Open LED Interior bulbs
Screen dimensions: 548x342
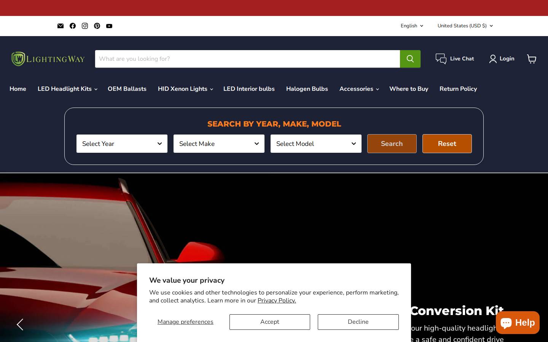pyautogui.click(x=249, y=89)
